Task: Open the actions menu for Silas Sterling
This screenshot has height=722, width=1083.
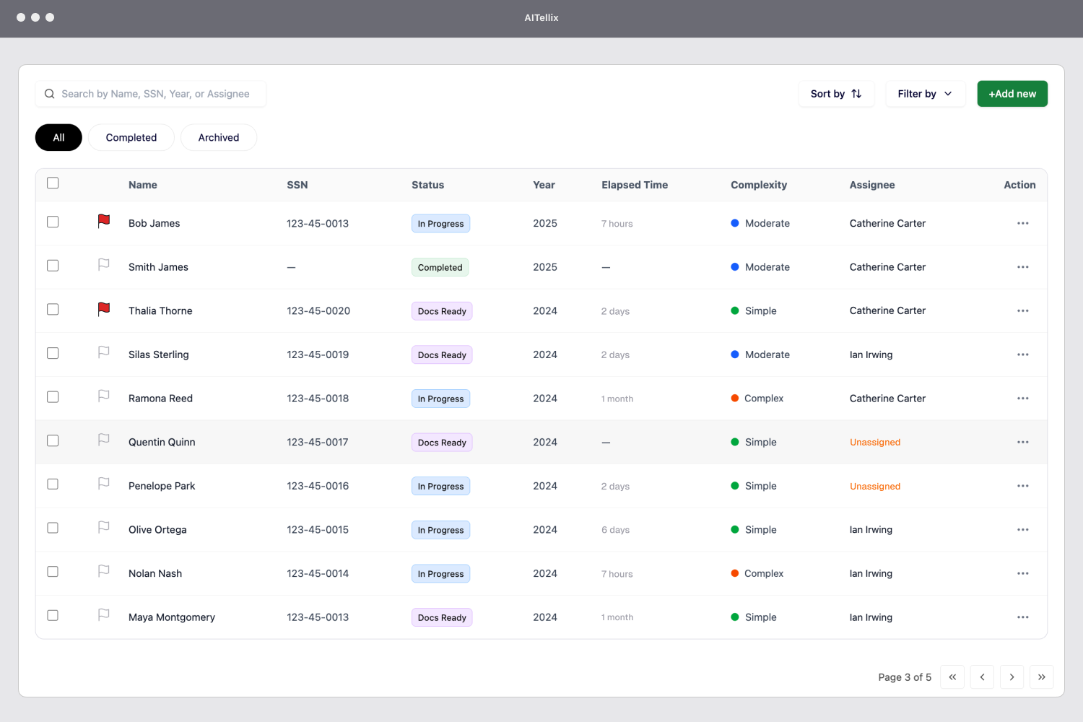Action: click(x=1022, y=355)
